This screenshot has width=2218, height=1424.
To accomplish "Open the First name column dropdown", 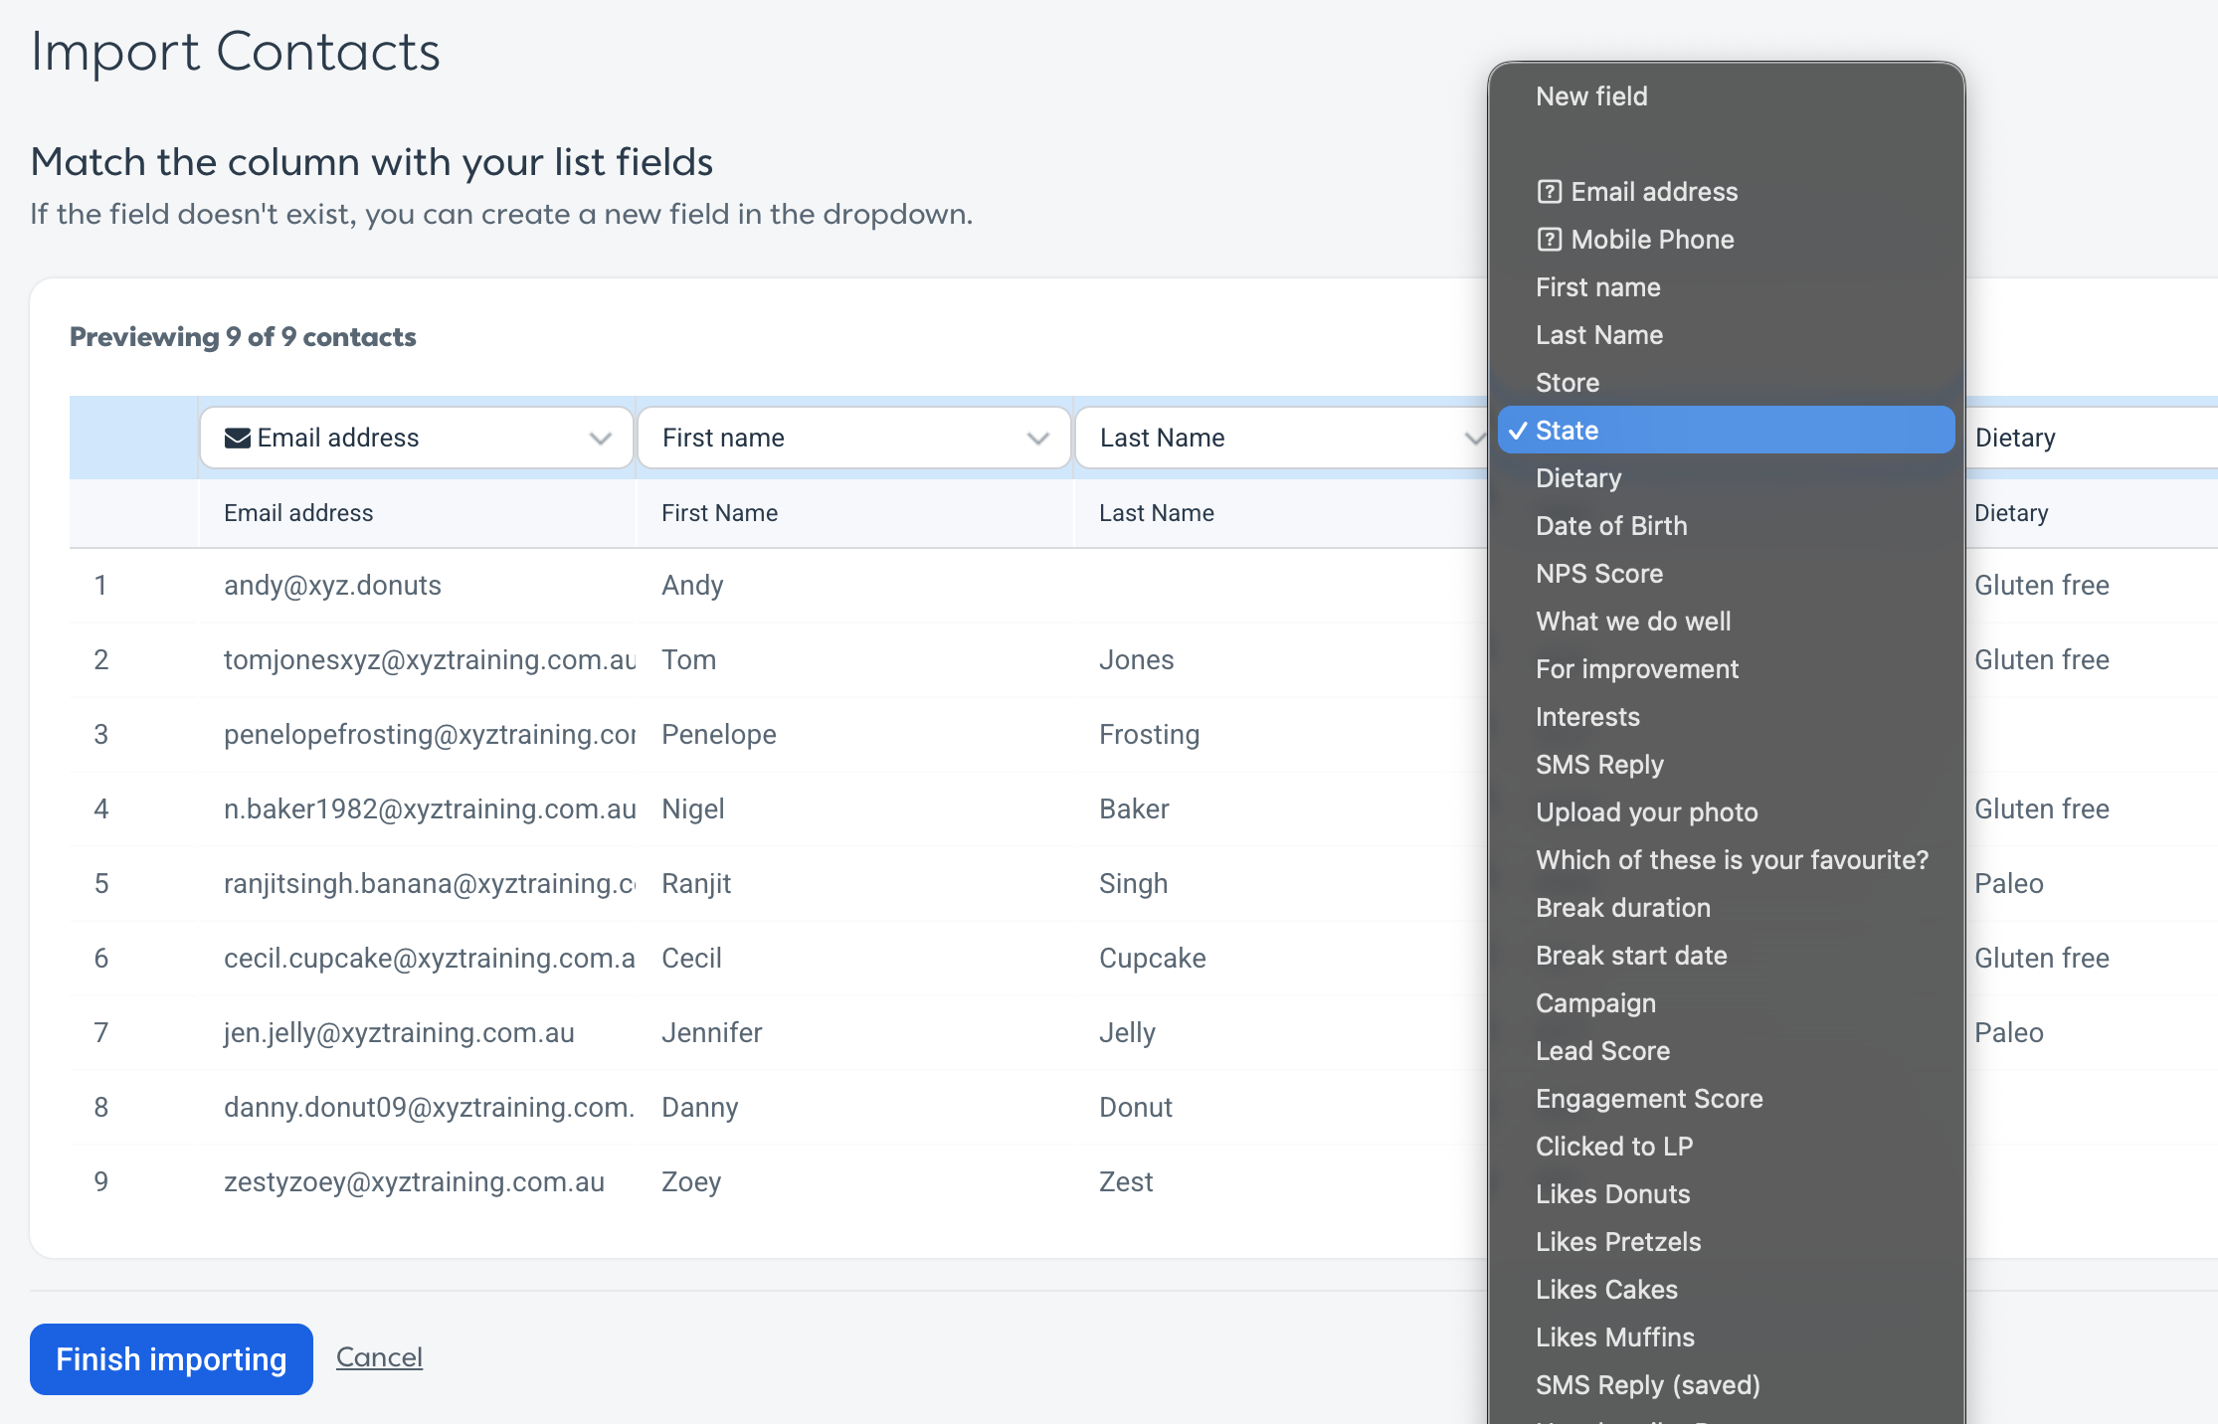I will (x=853, y=438).
